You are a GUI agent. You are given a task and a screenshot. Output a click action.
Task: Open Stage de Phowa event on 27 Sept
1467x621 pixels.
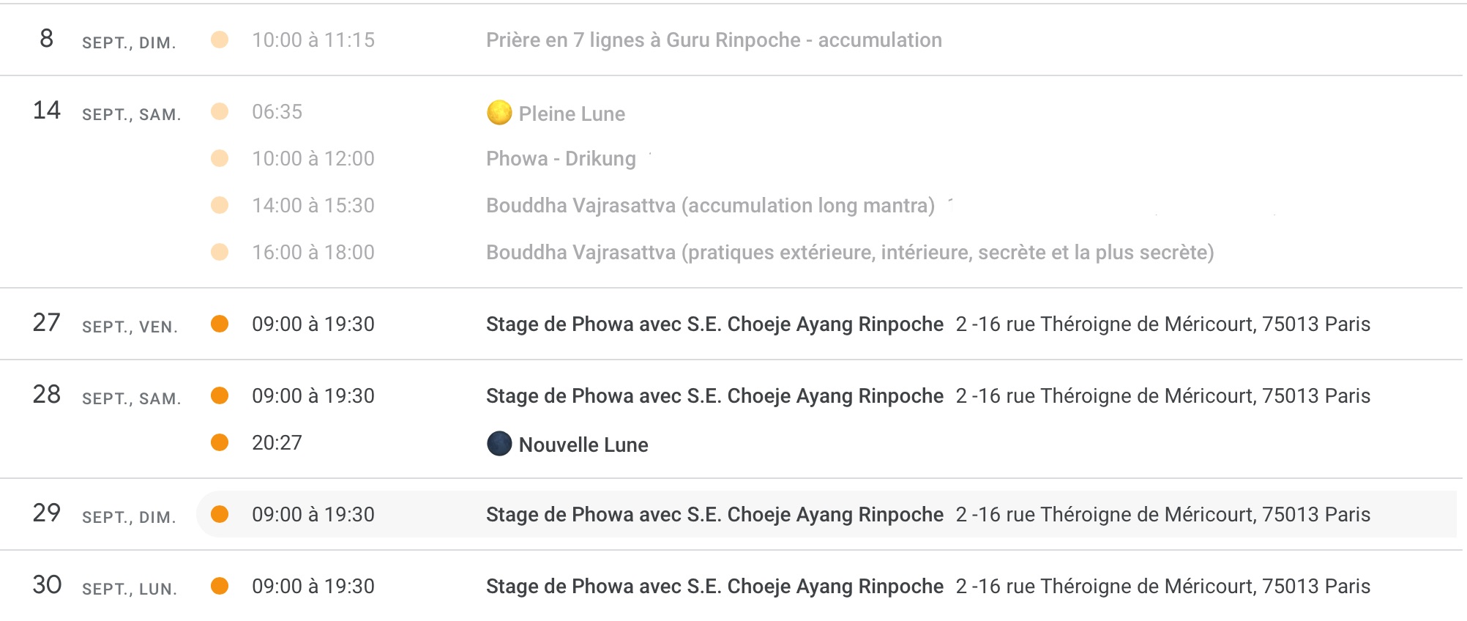click(714, 324)
